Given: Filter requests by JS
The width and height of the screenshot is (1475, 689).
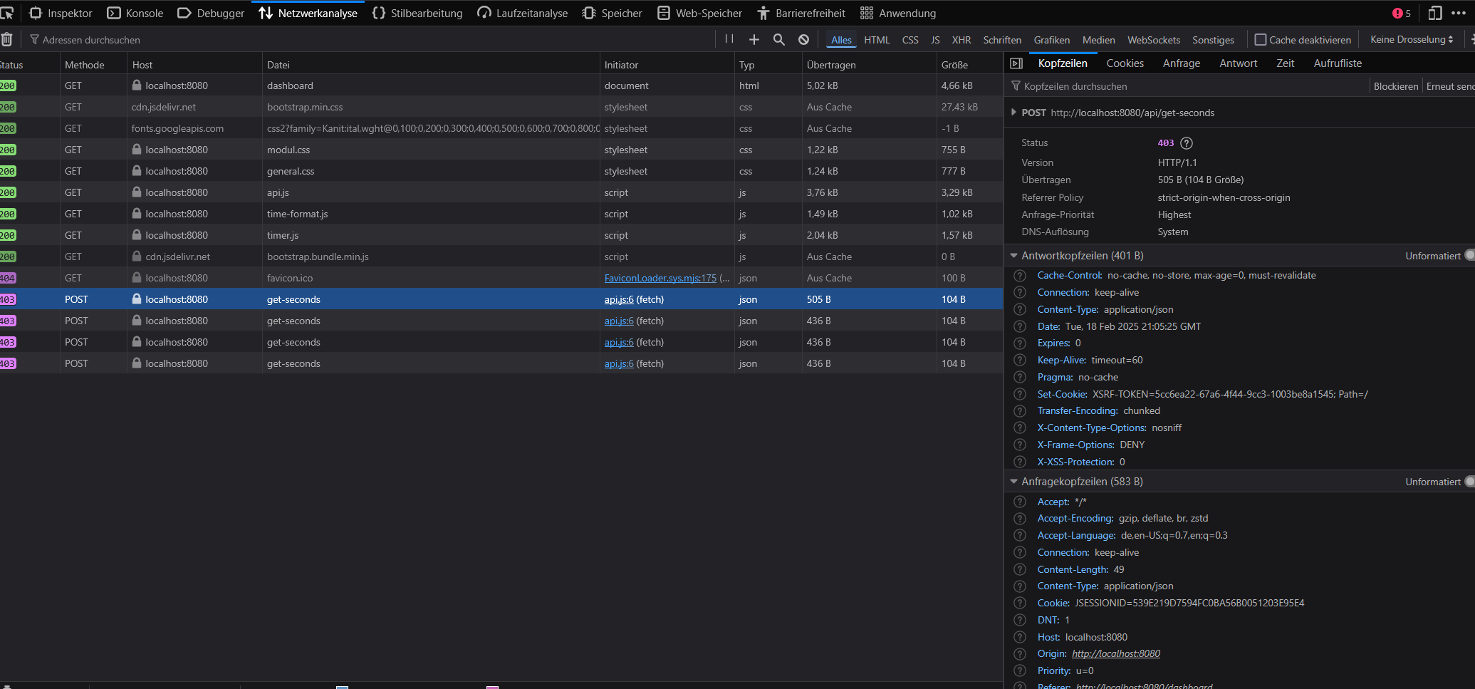Looking at the screenshot, I should (935, 40).
